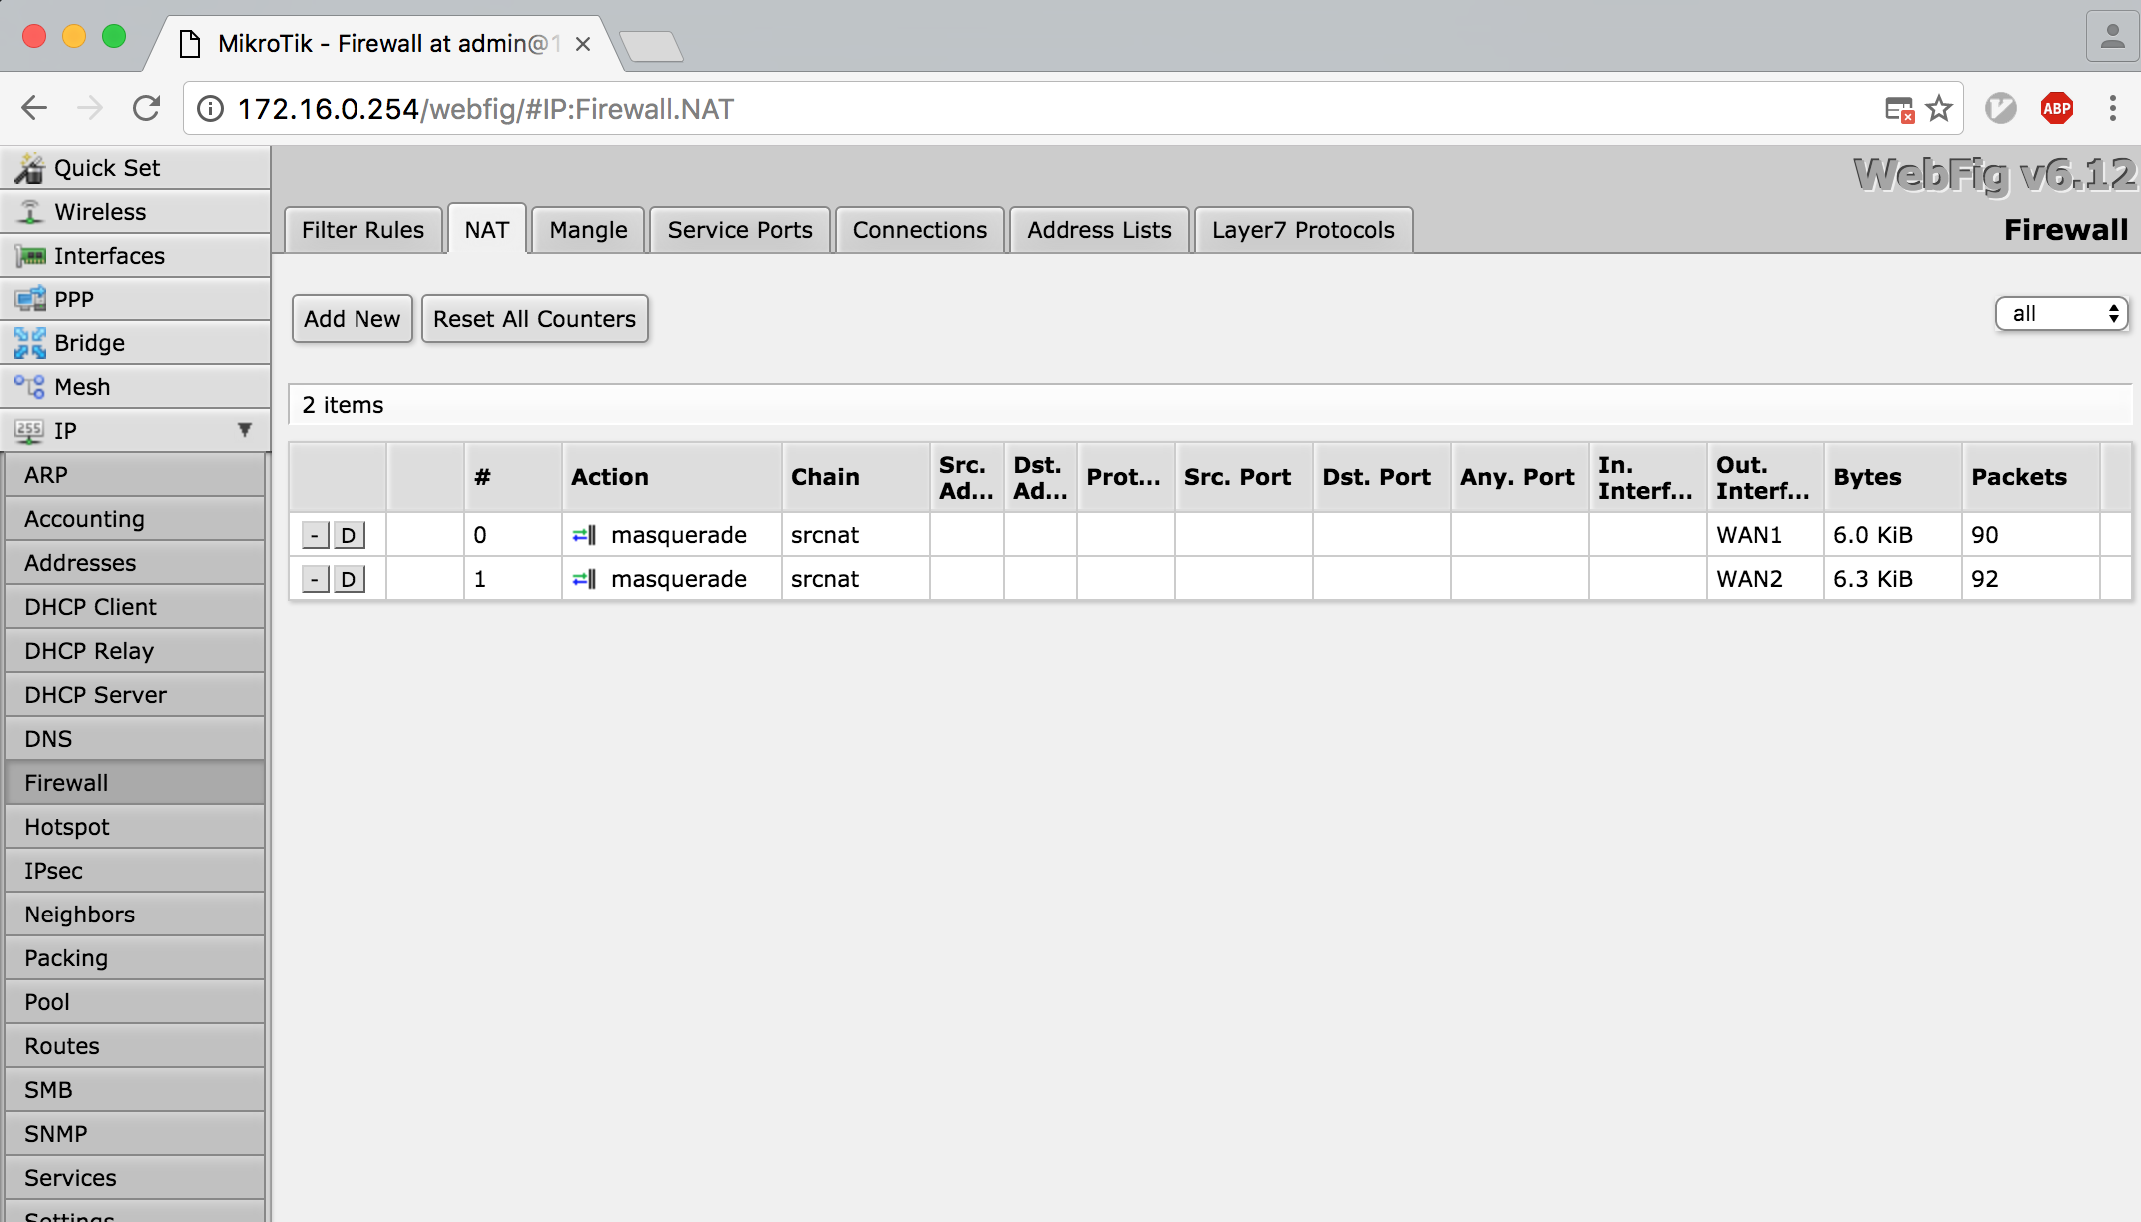The height and width of the screenshot is (1222, 2141).
Task: Bookmark page with star icon
Action: [x=1939, y=108]
